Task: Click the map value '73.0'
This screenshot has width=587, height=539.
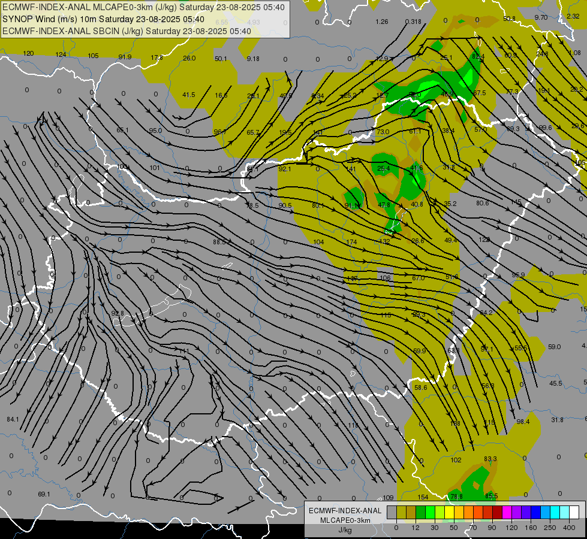Action: pyautogui.click(x=383, y=132)
